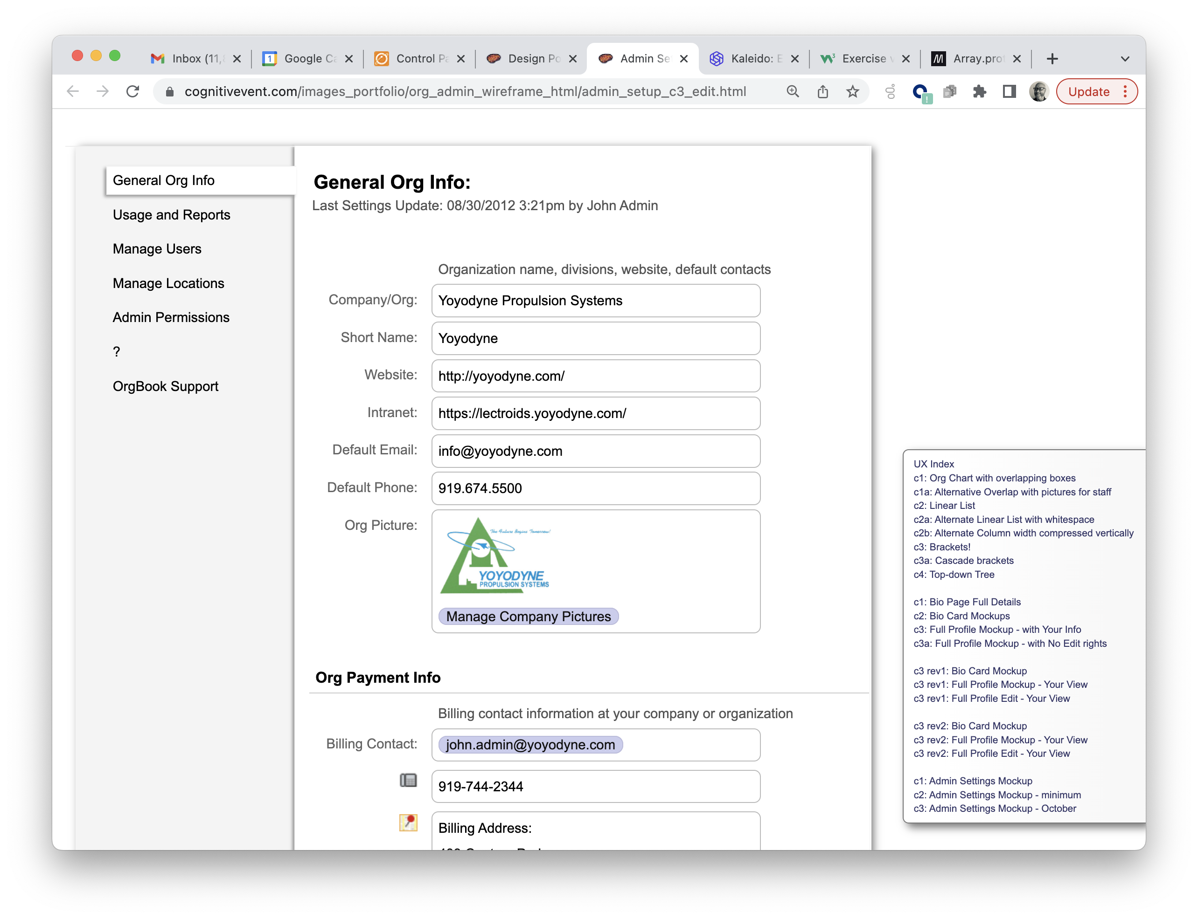
Task: Open Manage Users in sidebar
Action: coord(157,249)
